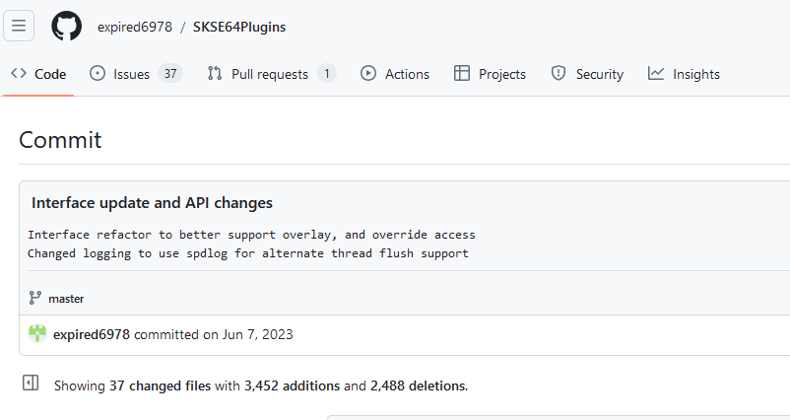
Task: Click the Security shield icon
Action: 559,74
